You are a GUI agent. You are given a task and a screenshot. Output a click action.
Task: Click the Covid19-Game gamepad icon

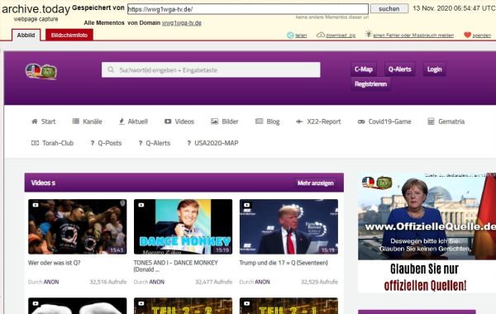pyautogui.click(x=361, y=121)
